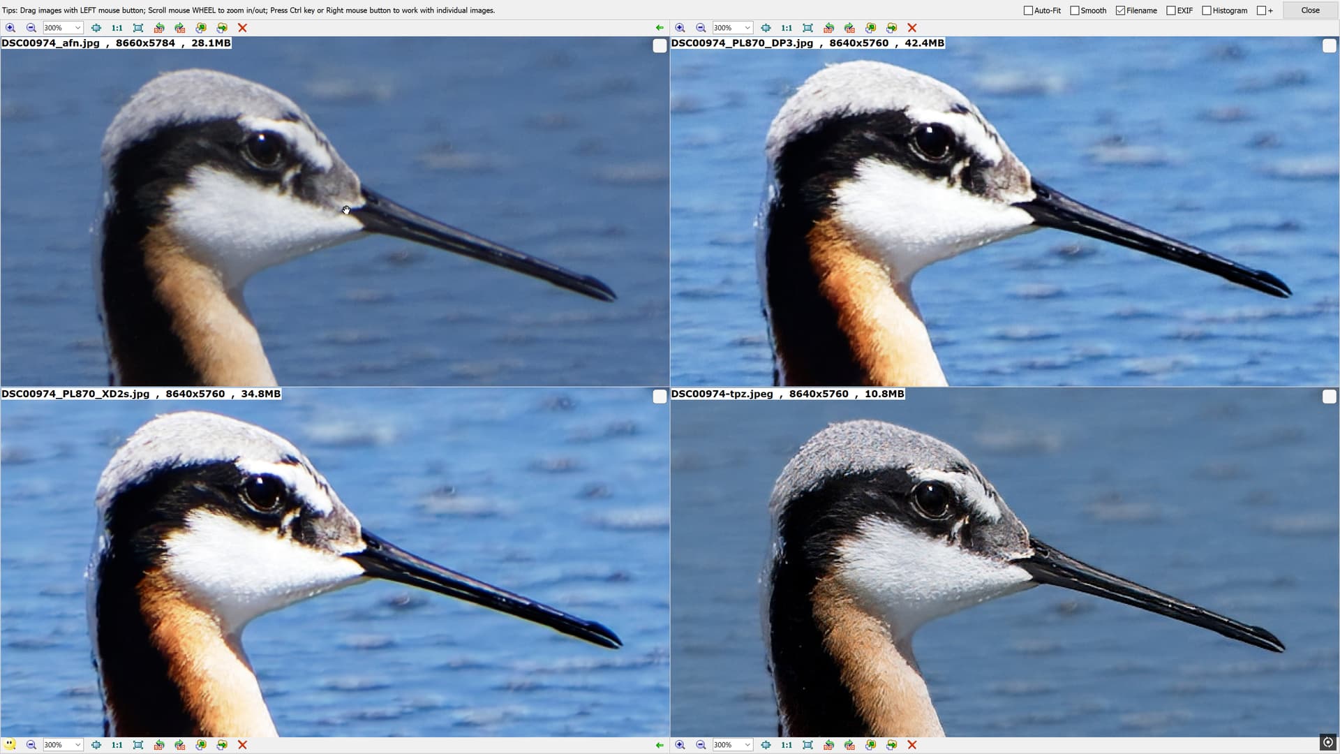Set the XD2s.jpg pane to 1:1 view
This screenshot has width=1340, height=754.
click(x=117, y=745)
